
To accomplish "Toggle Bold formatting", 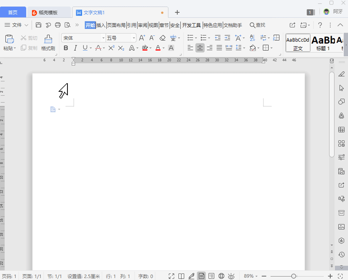I will pyautogui.click(x=66, y=48).
